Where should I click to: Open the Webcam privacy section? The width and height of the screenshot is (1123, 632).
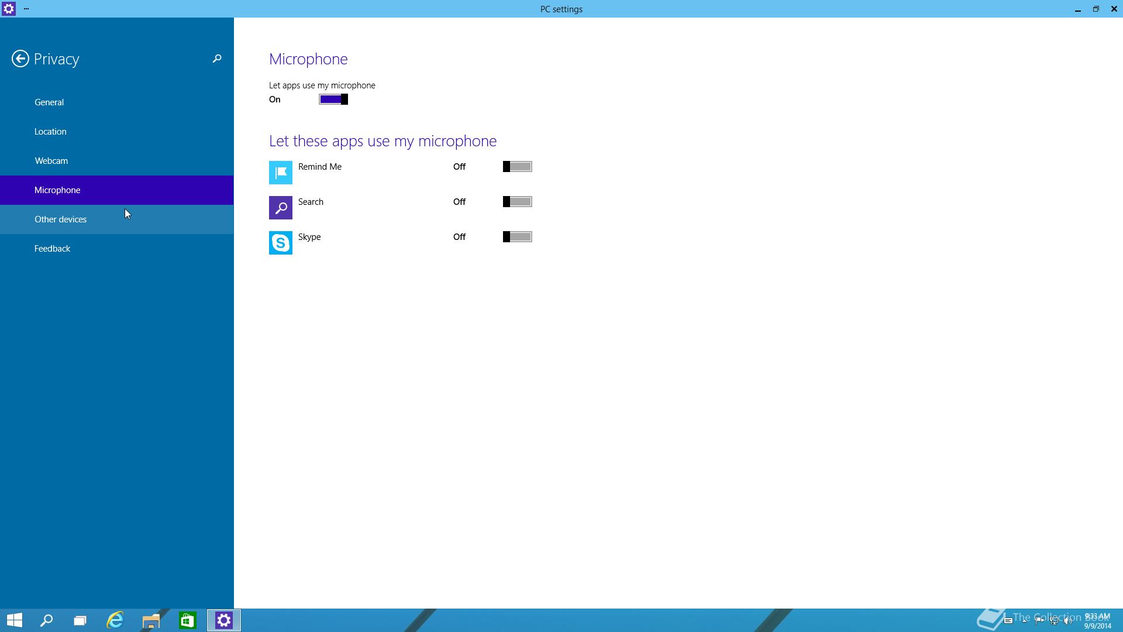click(117, 161)
